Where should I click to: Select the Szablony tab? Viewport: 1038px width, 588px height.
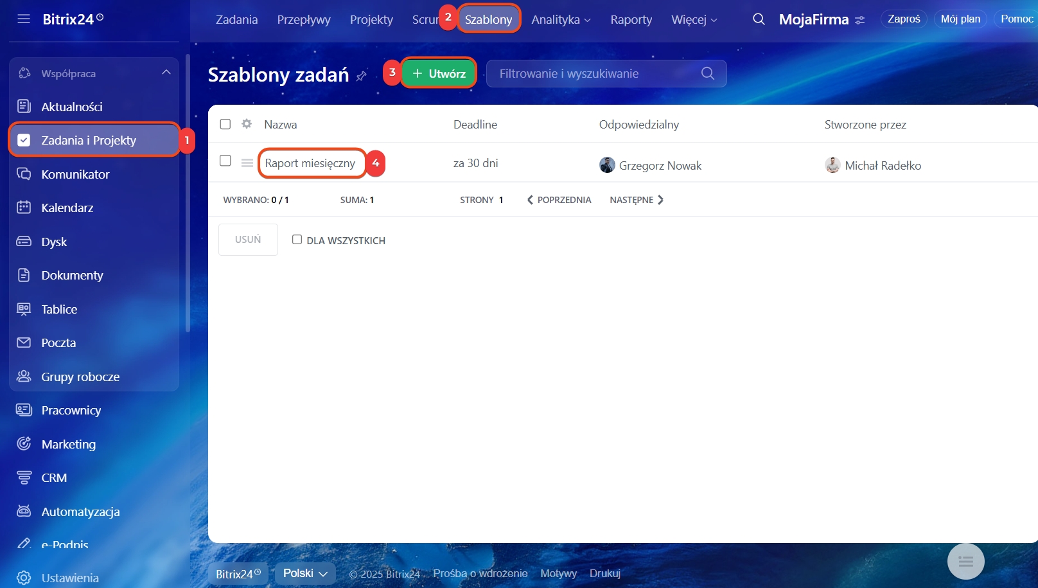(x=489, y=19)
